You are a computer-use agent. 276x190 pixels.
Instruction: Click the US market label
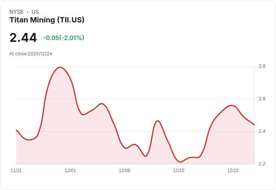35,12
